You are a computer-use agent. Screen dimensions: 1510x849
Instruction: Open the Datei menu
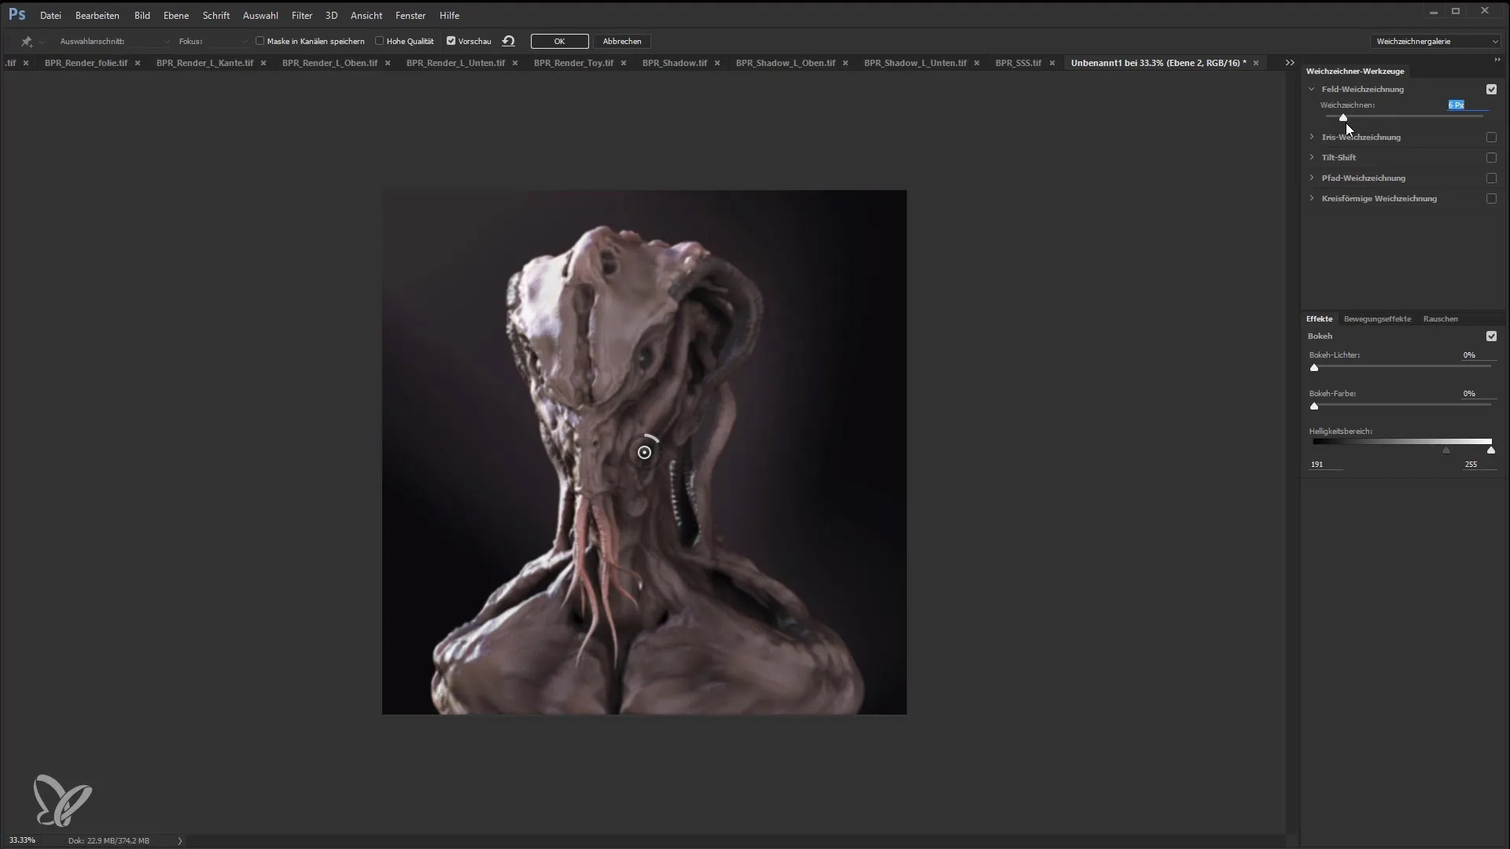pos(50,15)
